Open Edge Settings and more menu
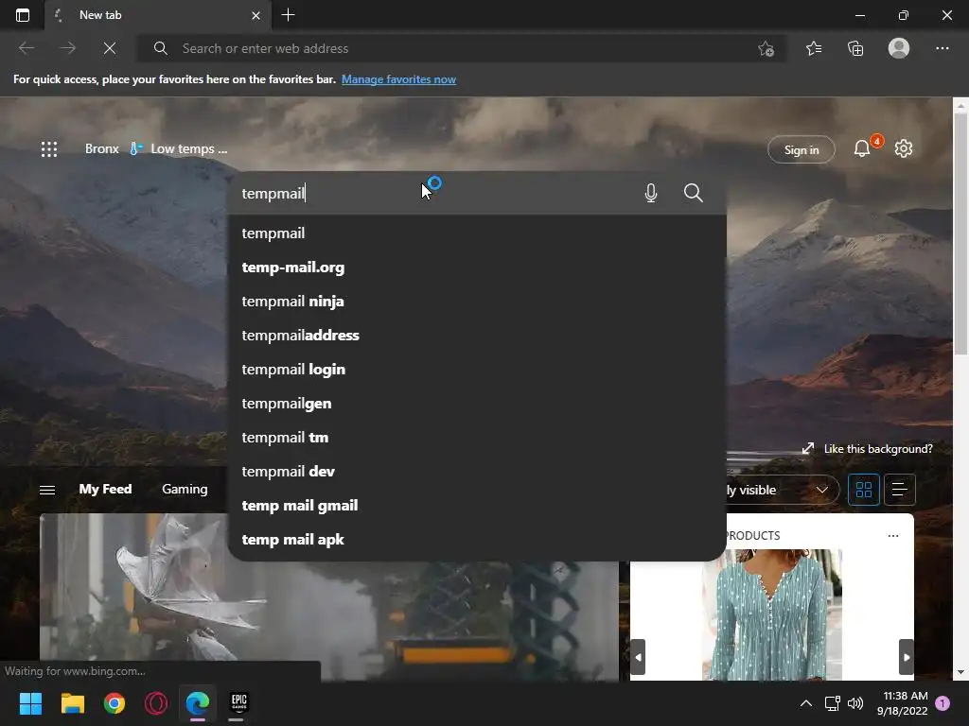This screenshot has width=969, height=726. tap(942, 48)
